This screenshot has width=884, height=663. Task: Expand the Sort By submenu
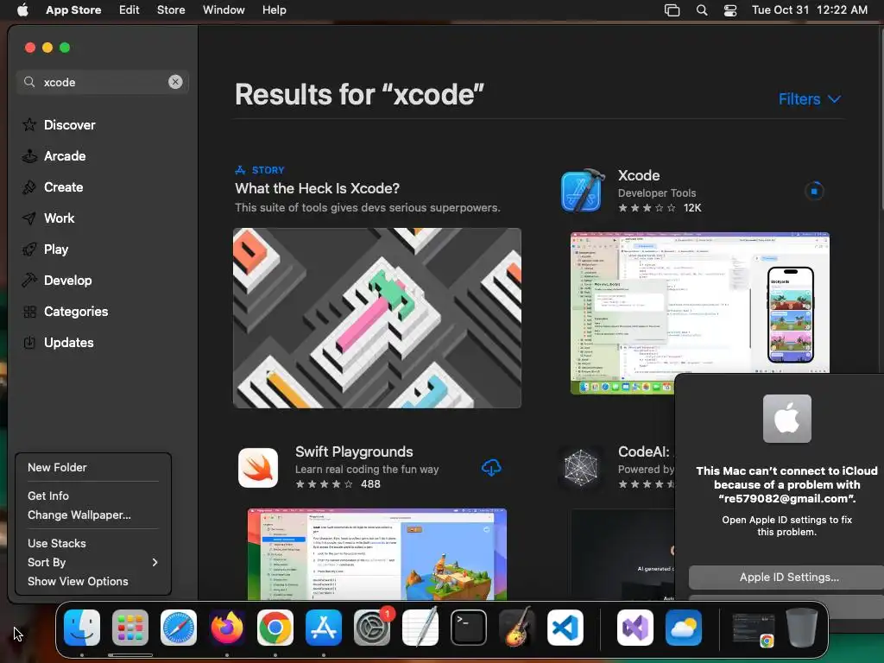tap(93, 562)
